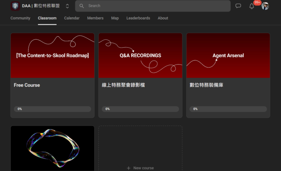Expand the community switcher chevrons
The height and width of the screenshot is (171, 281).
coord(68,6)
